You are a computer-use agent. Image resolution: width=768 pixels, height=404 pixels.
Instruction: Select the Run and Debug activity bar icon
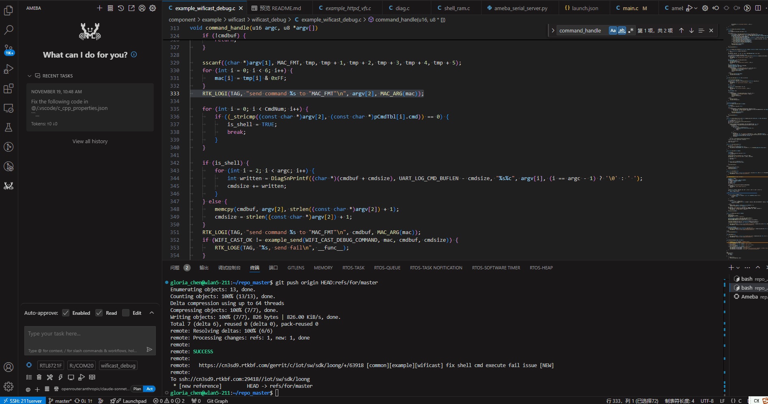[x=9, y=69]
